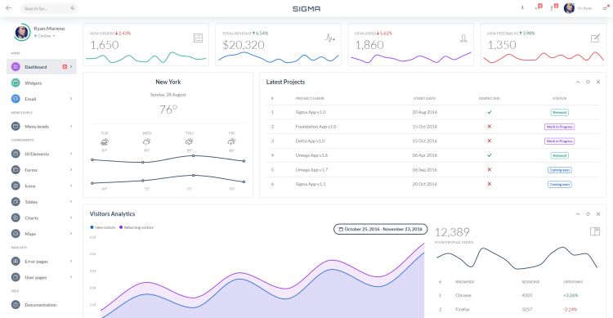Image resolution: width=613 pixels, height=318 pixels.
Task: Click the Total Revenue pulse icon
Action: (330, 38)
